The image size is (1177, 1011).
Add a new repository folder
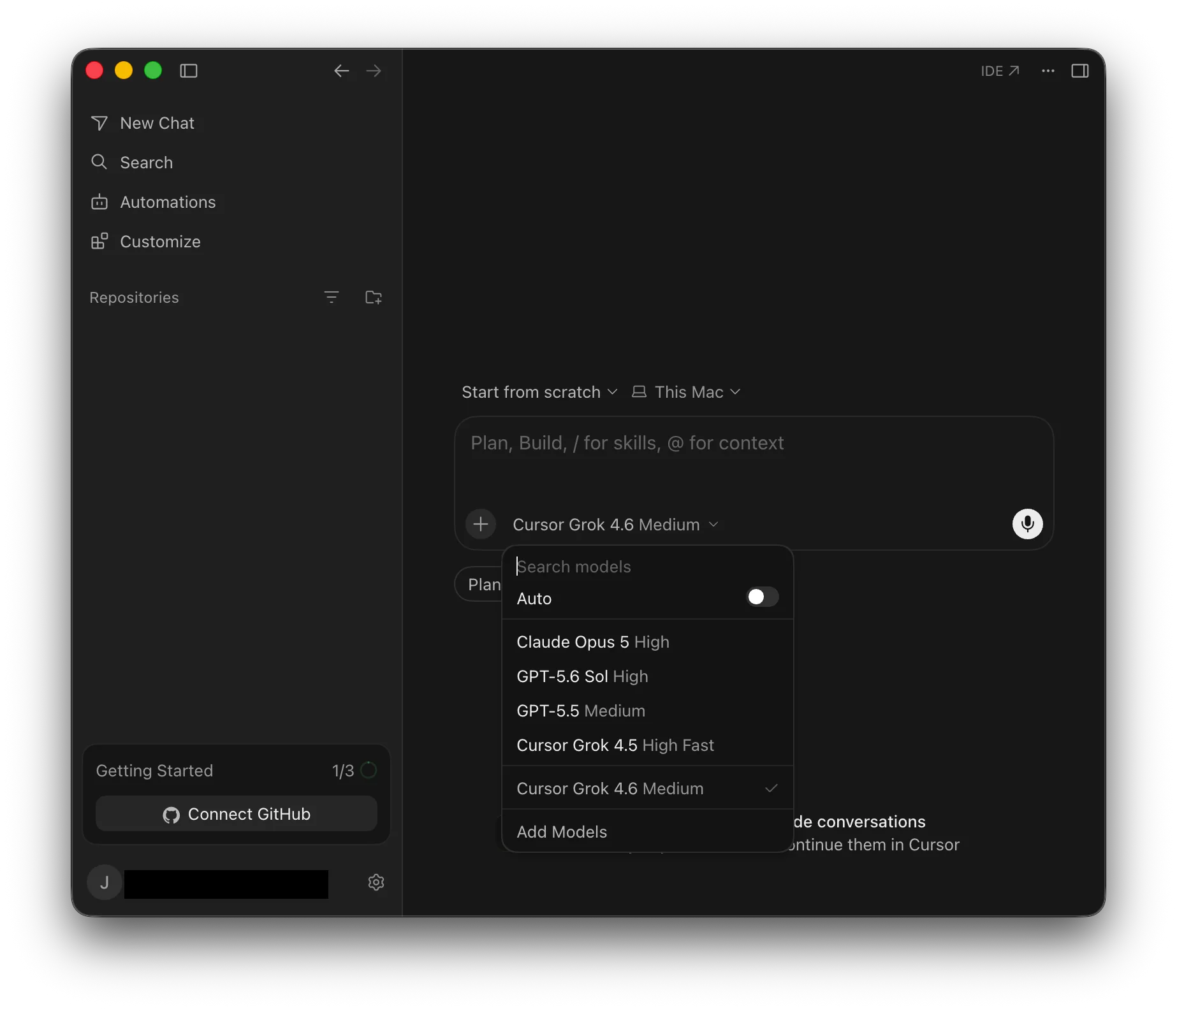pos(374,297)
